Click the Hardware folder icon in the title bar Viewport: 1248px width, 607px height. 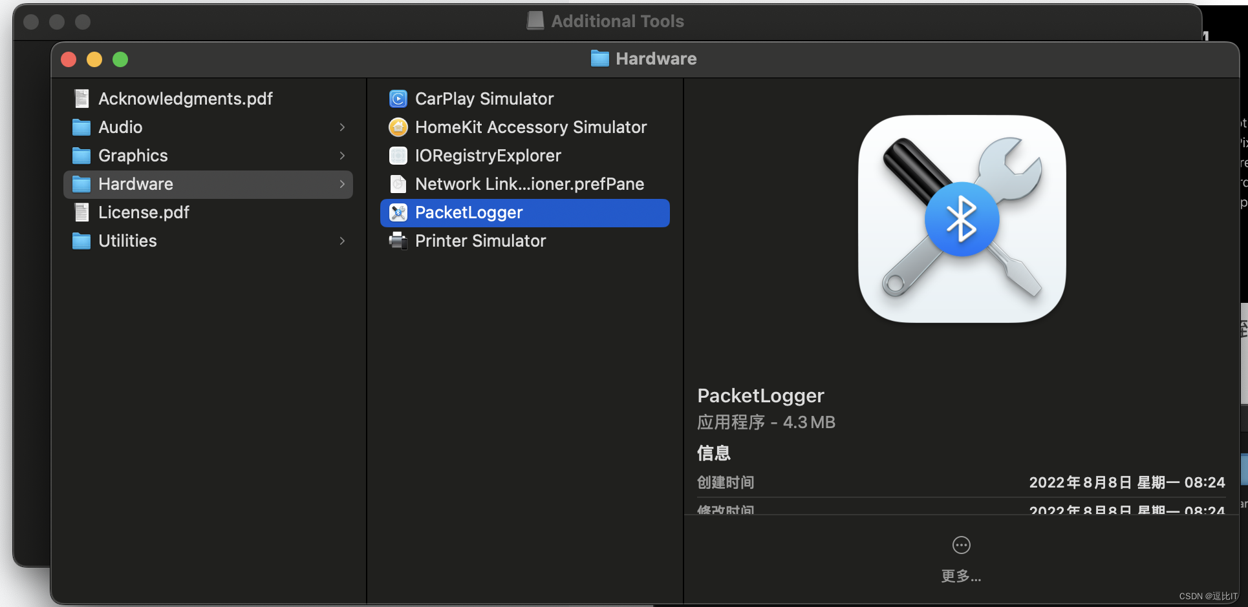(599, 58)
